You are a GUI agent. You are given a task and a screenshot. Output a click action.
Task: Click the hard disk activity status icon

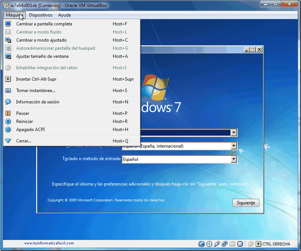[202, 244]
